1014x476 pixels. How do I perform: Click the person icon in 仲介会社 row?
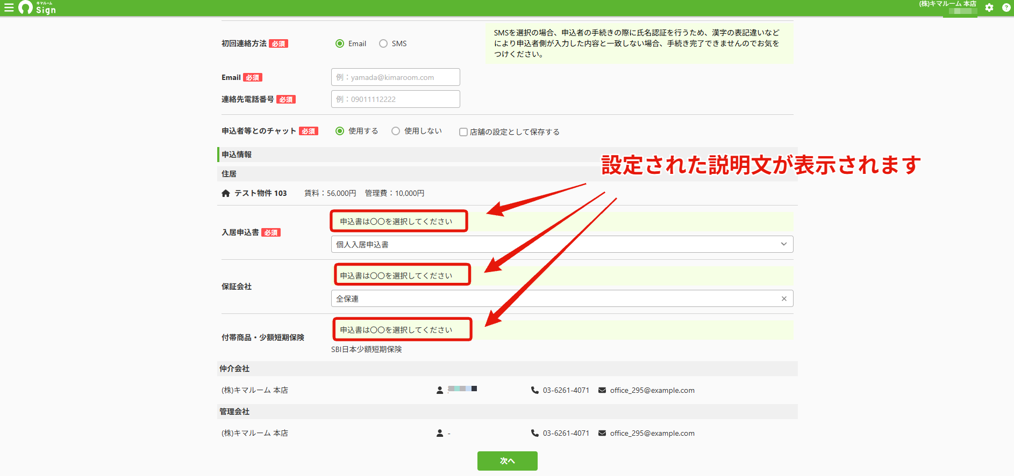click(x=440, y=390)
